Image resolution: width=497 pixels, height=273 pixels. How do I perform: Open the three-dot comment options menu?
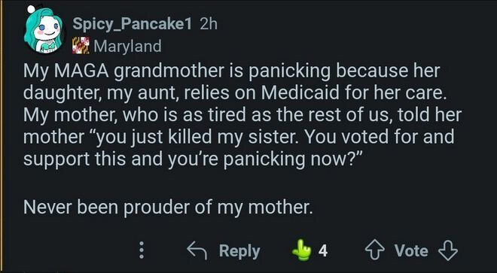click(142, 250)
